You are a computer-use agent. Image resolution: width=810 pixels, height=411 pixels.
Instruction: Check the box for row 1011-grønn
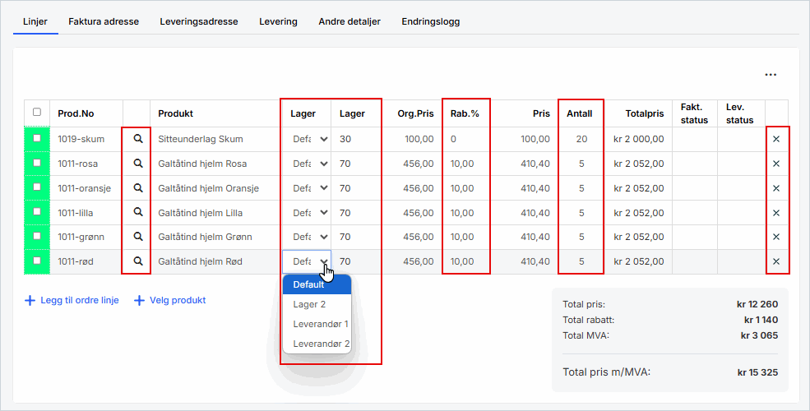click(36, 238)
